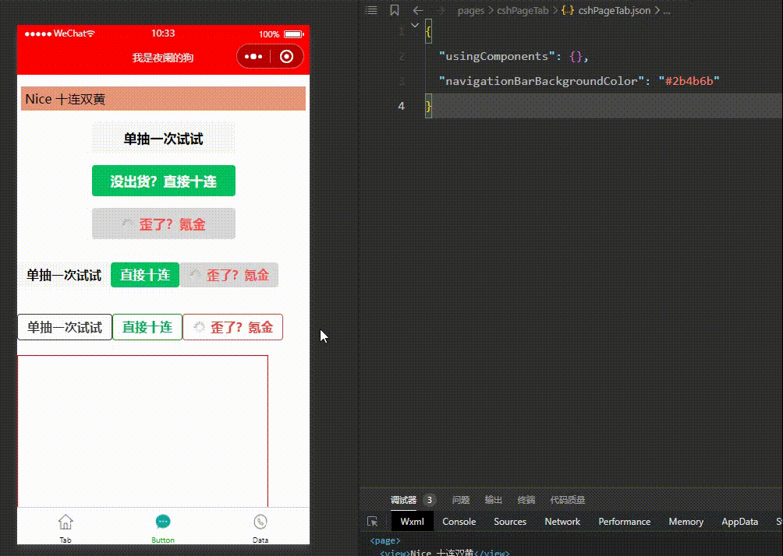Image resolution: width=783 pixels, height=556 pixels.
Task: Click the editor outline list icon
Action: coord(371,10)
